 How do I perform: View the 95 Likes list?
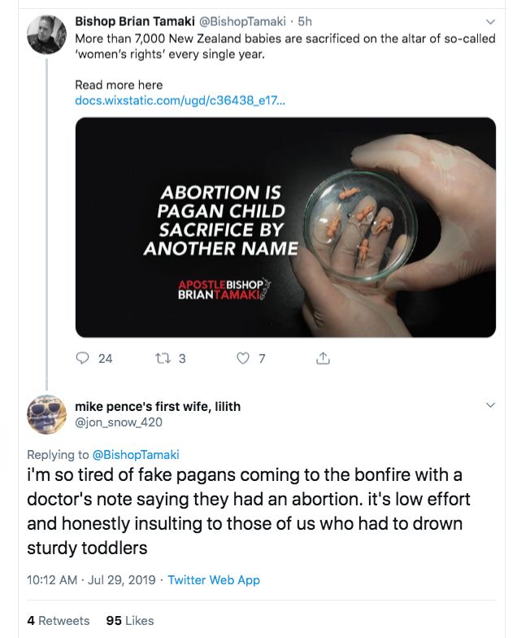pos(130,620)
